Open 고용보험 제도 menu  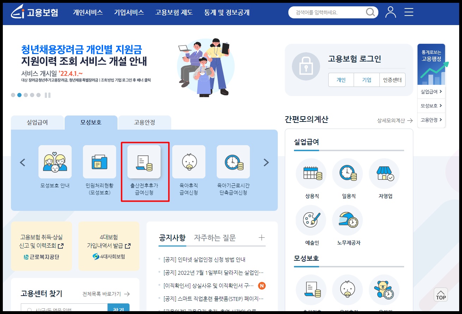click(174, 12)
